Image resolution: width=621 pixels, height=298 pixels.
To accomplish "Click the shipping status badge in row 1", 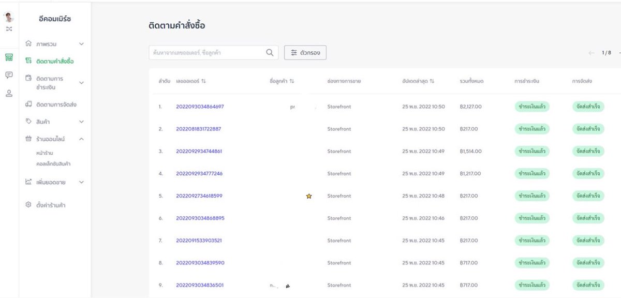I will 588,107.
